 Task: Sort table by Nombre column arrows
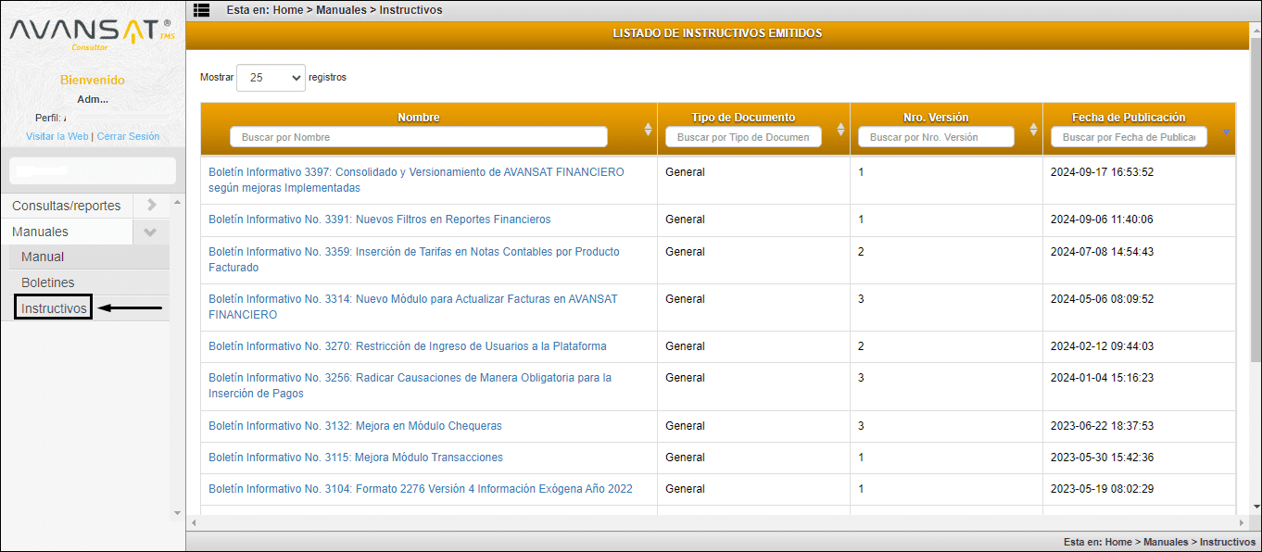click(648, 130)
